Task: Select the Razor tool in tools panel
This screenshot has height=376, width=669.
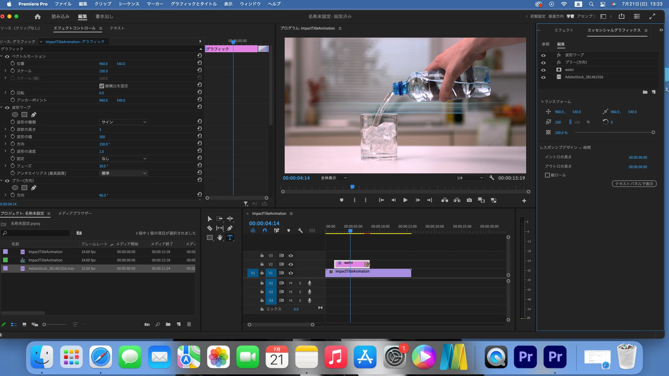Action: (x=210, y=228)
